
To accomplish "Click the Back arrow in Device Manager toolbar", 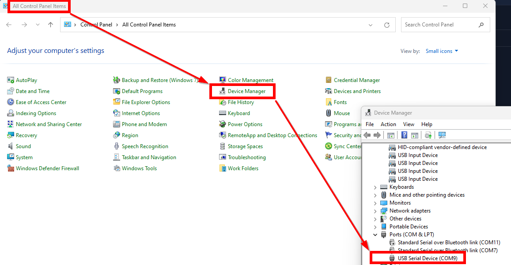I will [x=367, y=135].
